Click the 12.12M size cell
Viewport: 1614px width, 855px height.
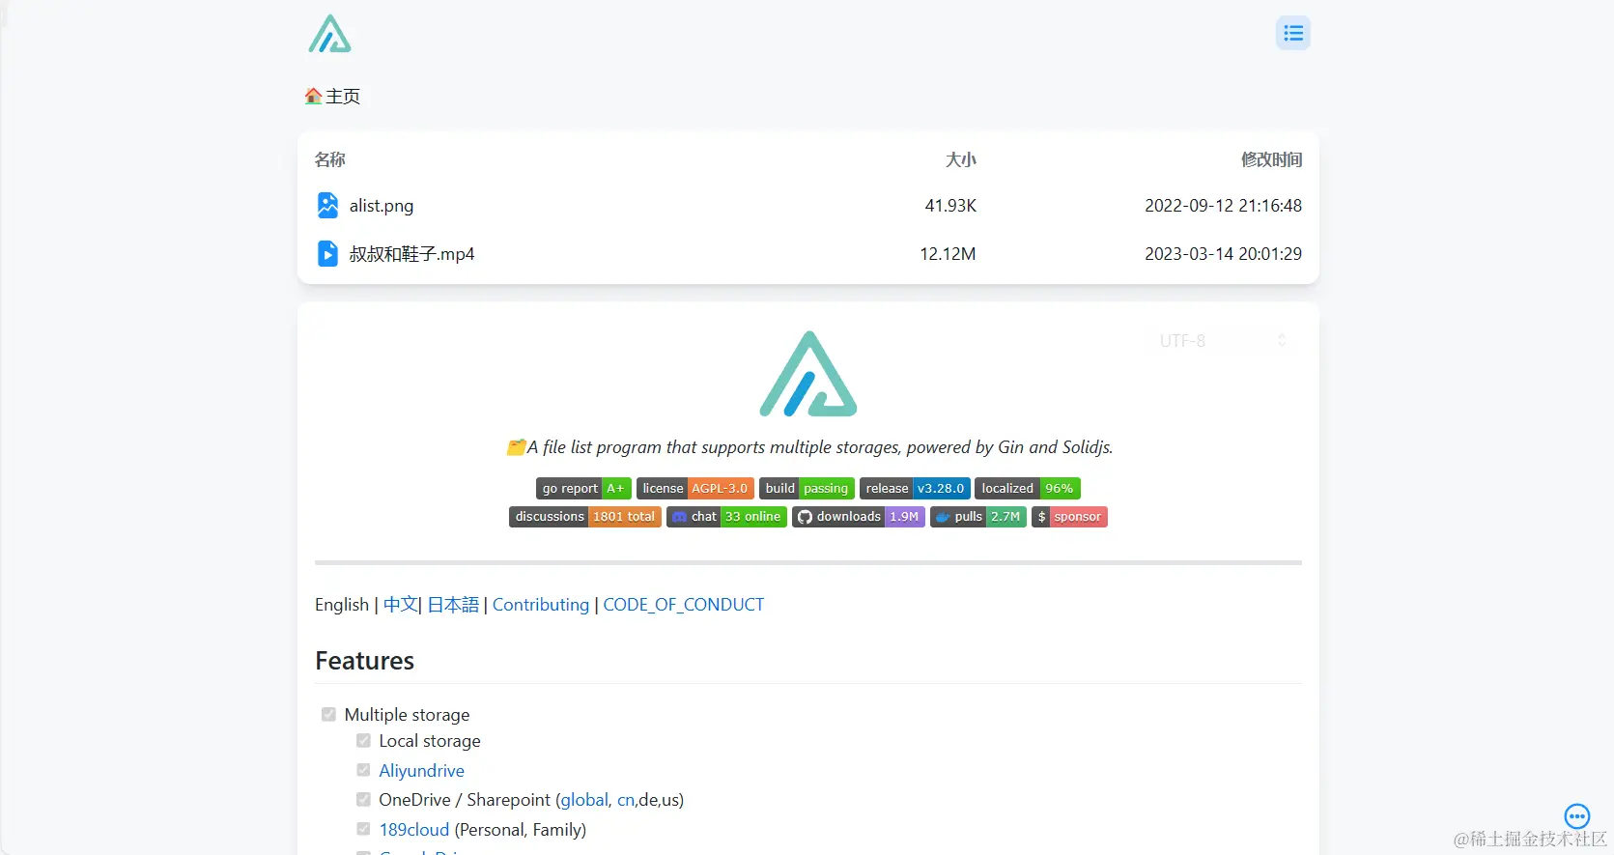click(x=948, y=254)
